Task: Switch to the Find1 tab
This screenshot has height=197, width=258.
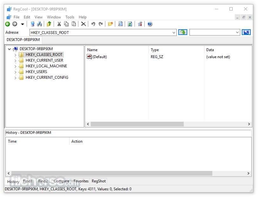Action: tap(28, 181)
